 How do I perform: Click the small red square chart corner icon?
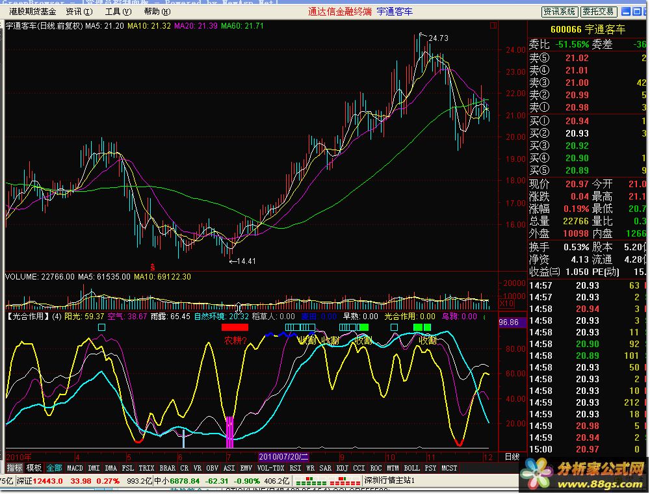(493, 26)
